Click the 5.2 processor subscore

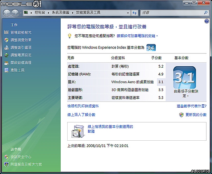point(161,66)
